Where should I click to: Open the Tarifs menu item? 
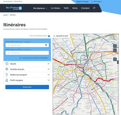tap(66, 8)
